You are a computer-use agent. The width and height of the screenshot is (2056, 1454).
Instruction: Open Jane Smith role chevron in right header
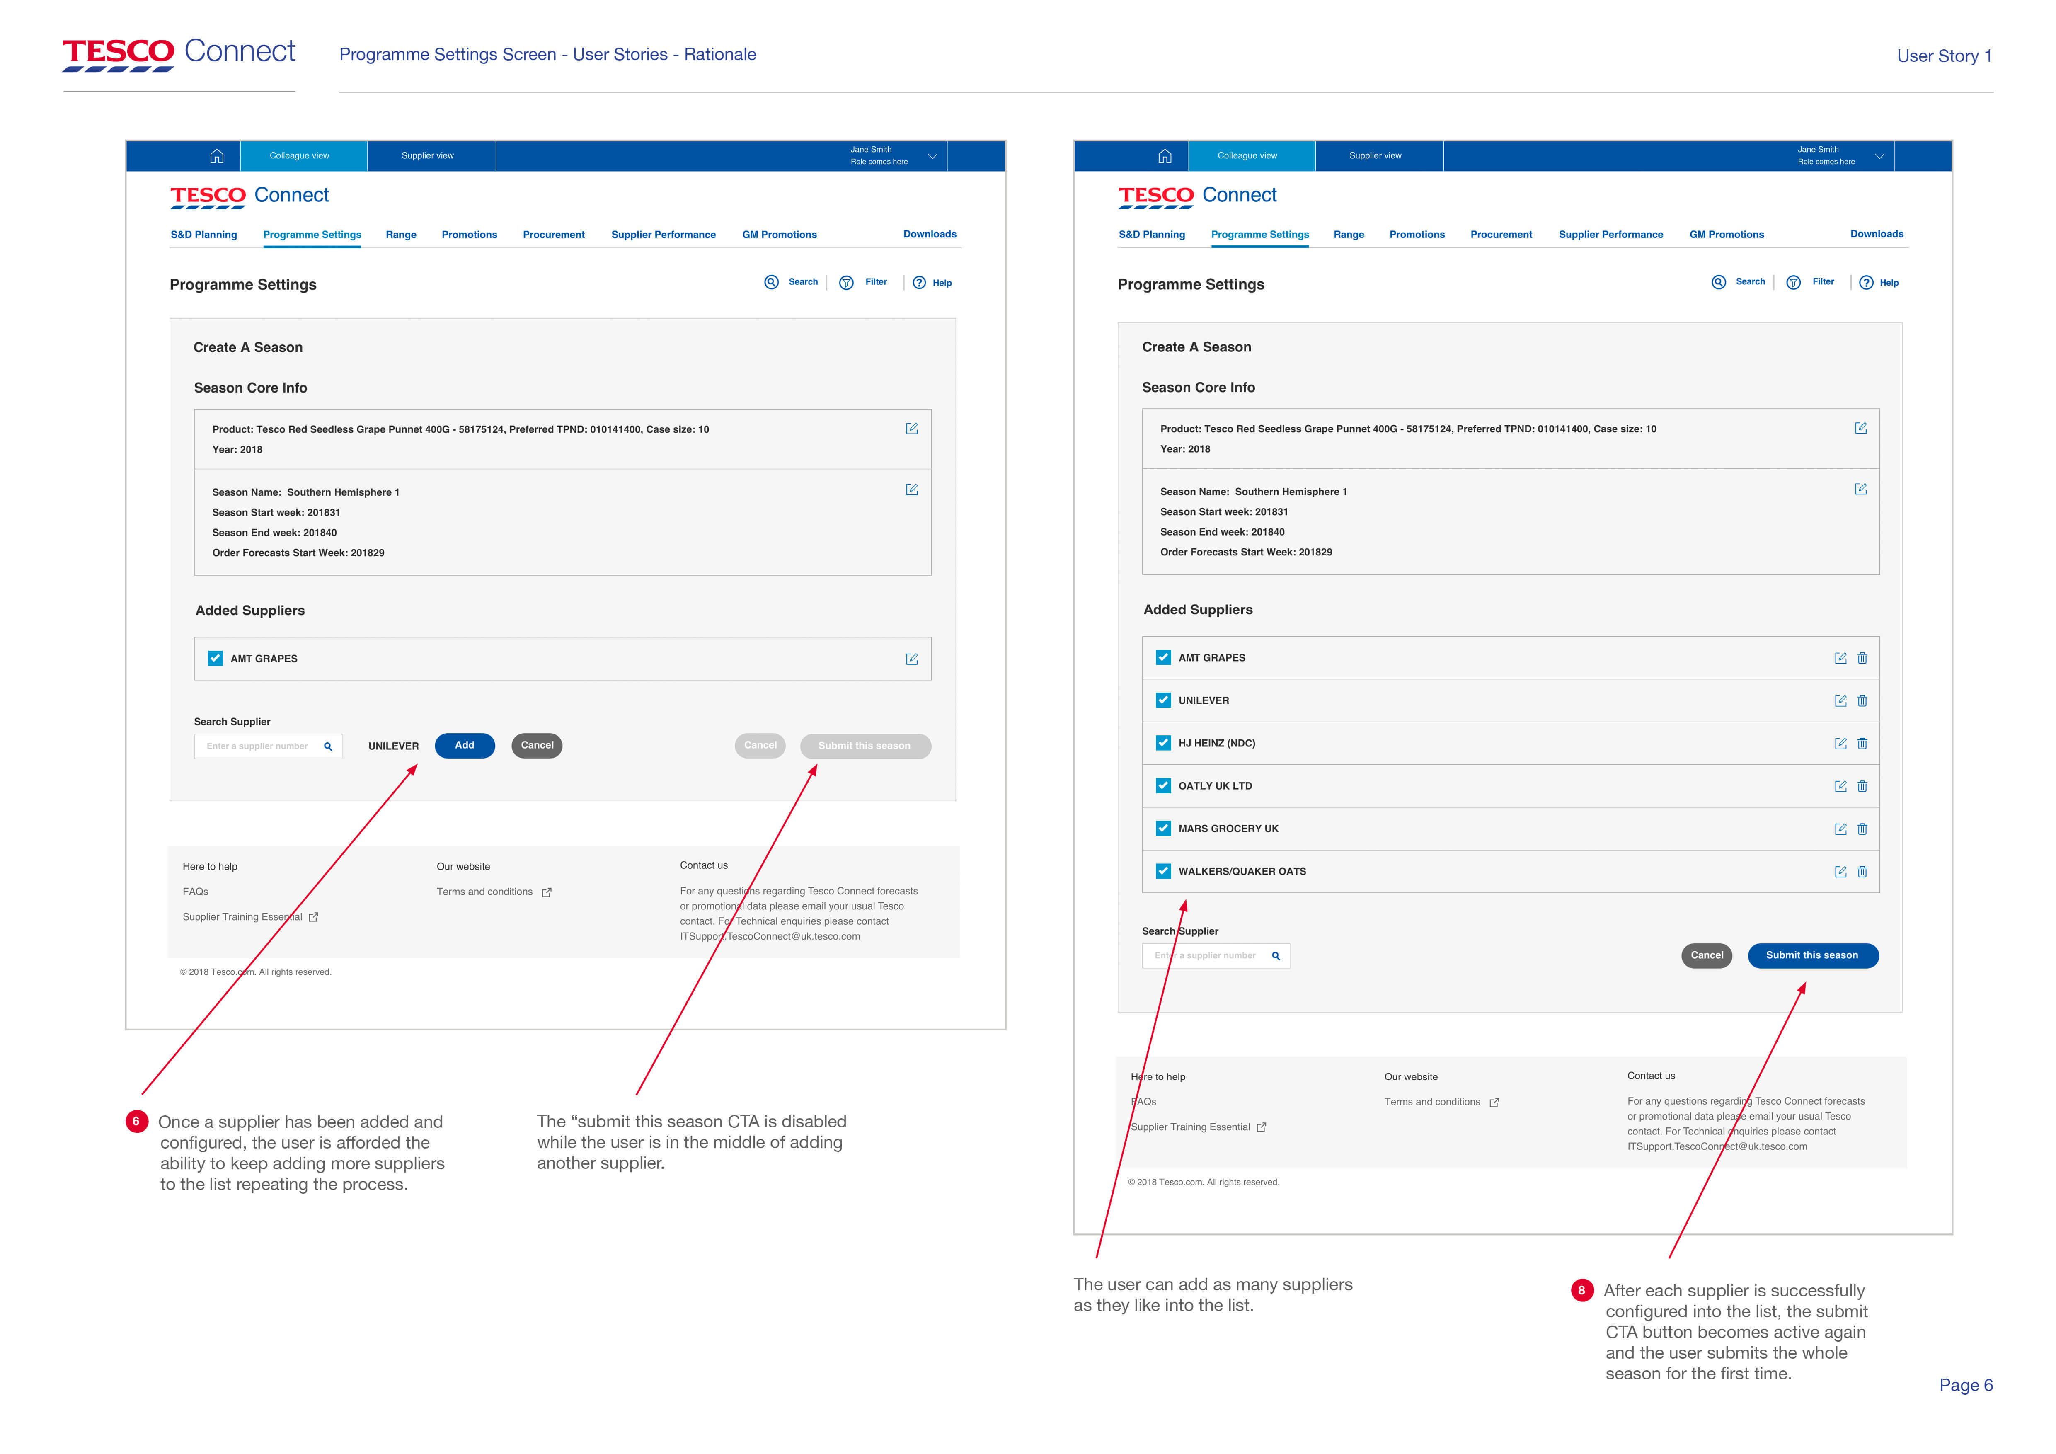click(x=1879, y=156)
